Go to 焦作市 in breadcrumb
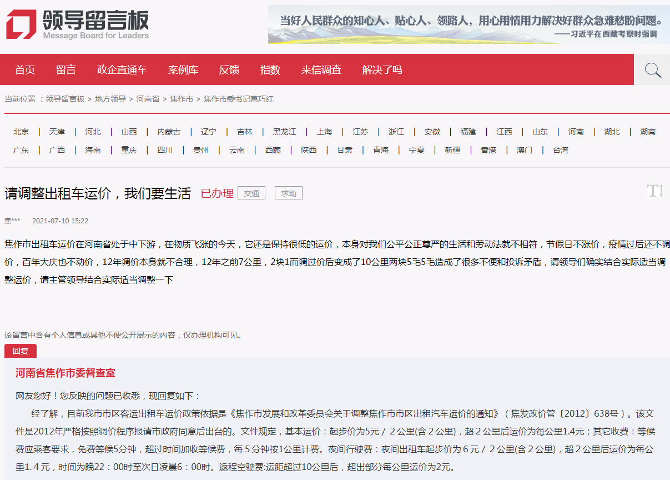 [182, 99]
